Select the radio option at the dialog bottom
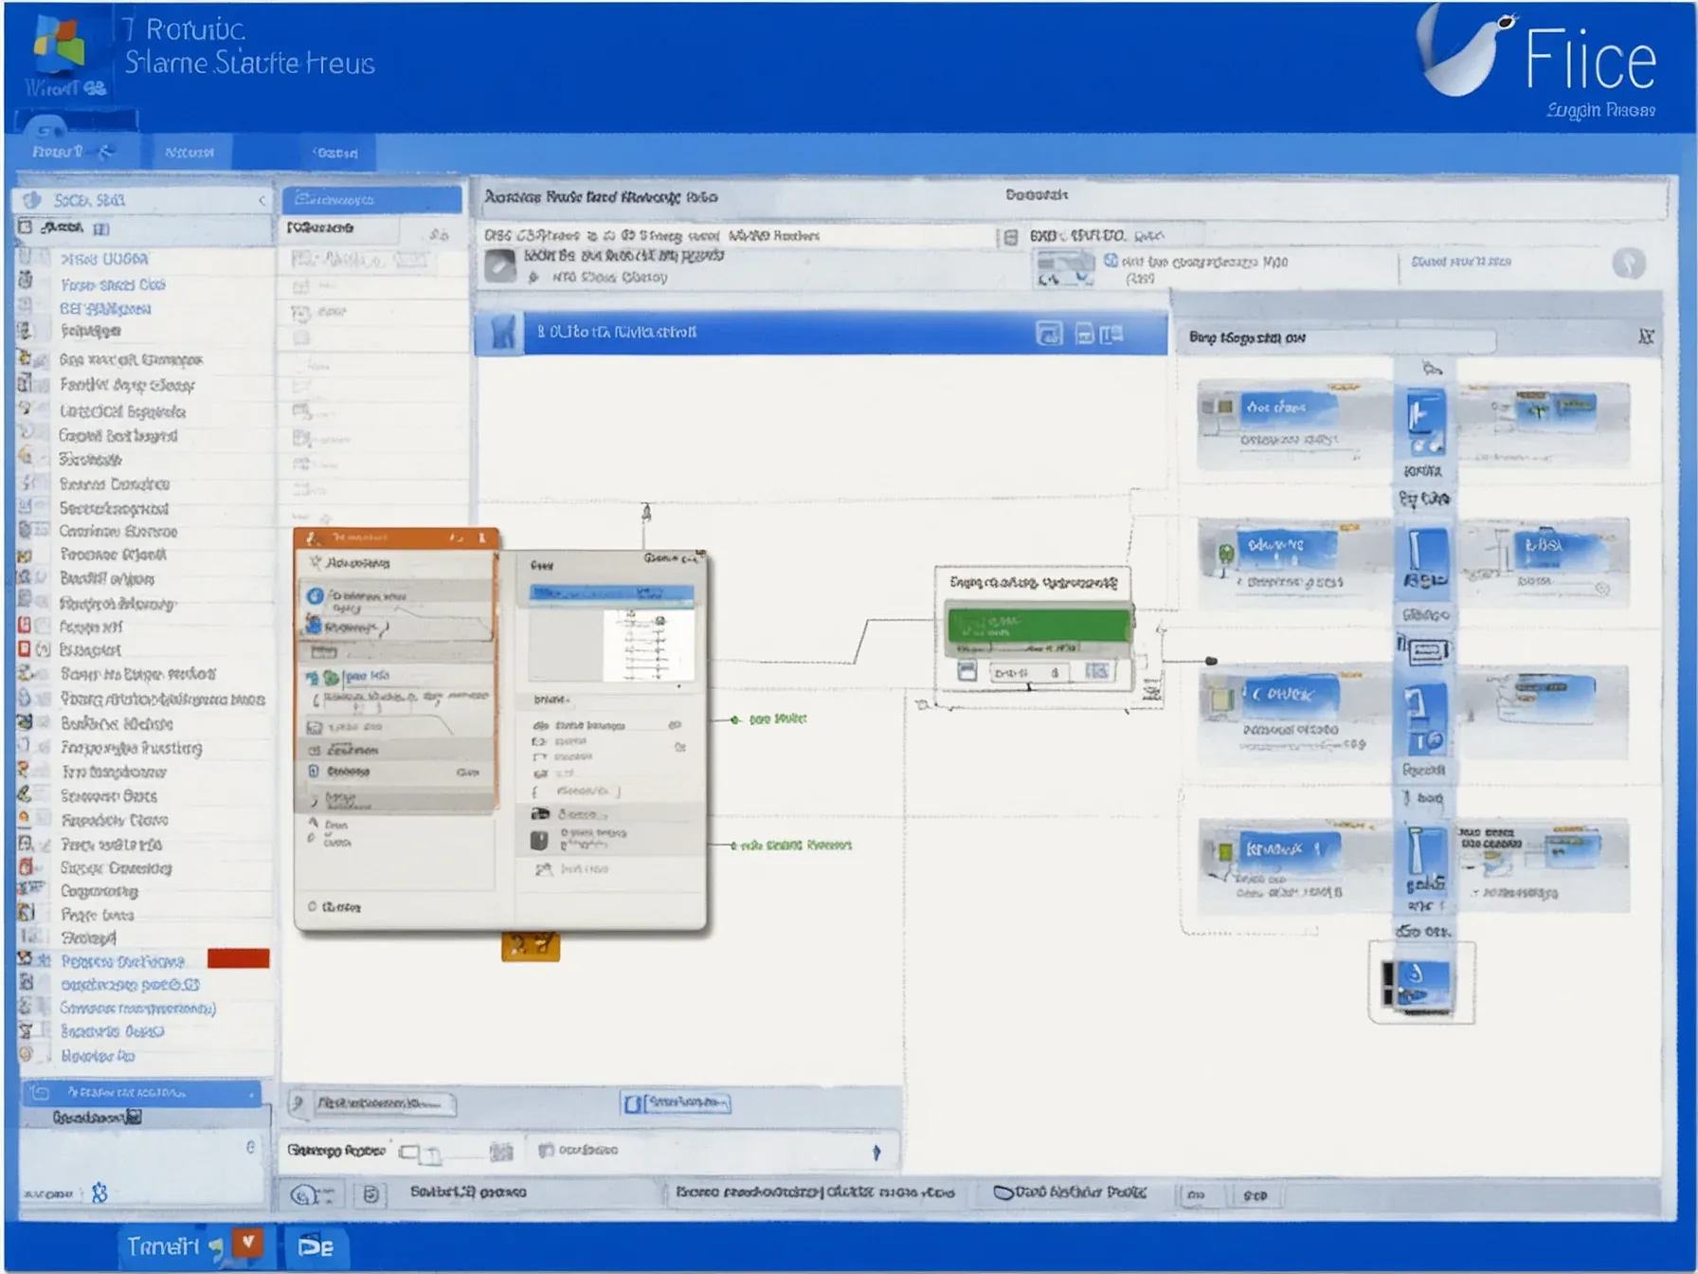1698x1274 pixels. pos(313,907)
